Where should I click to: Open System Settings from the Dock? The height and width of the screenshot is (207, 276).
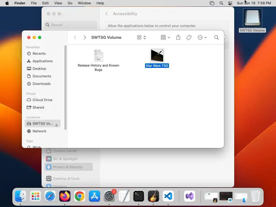(x=109, y=196)
